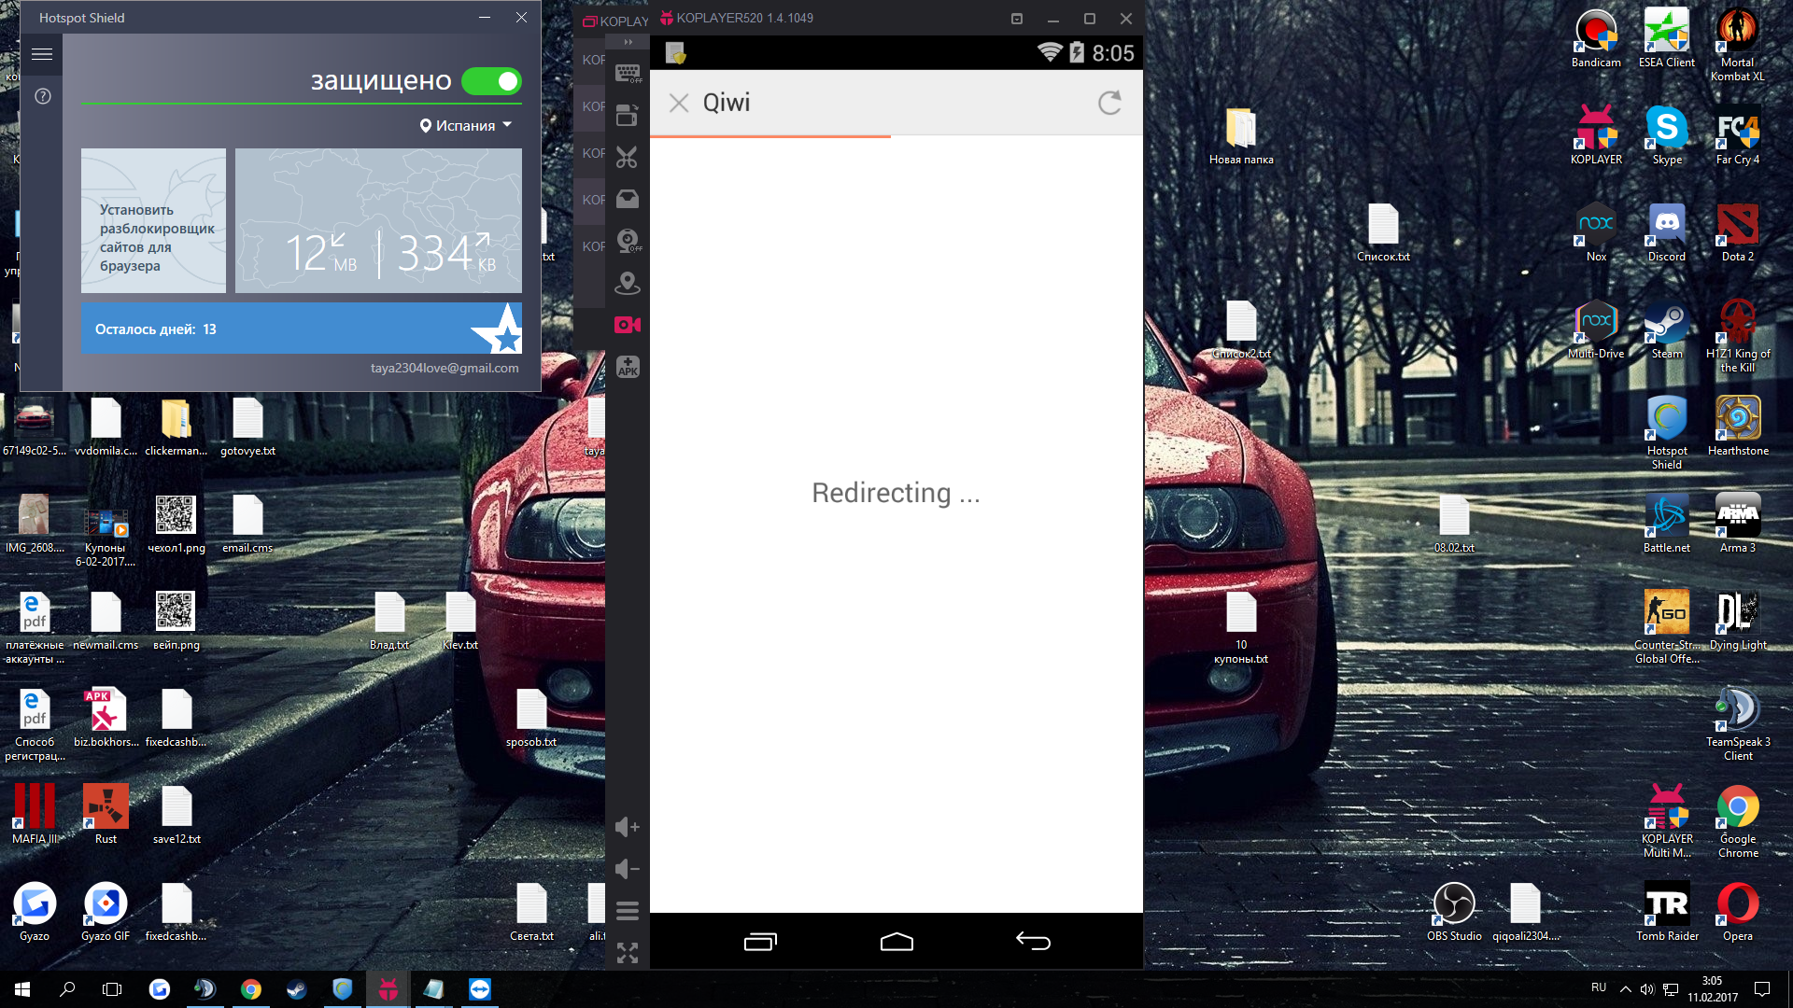Select the OBS Studio desktop shortcut
This screenshot has width=1793, height=1008.
1454,912
